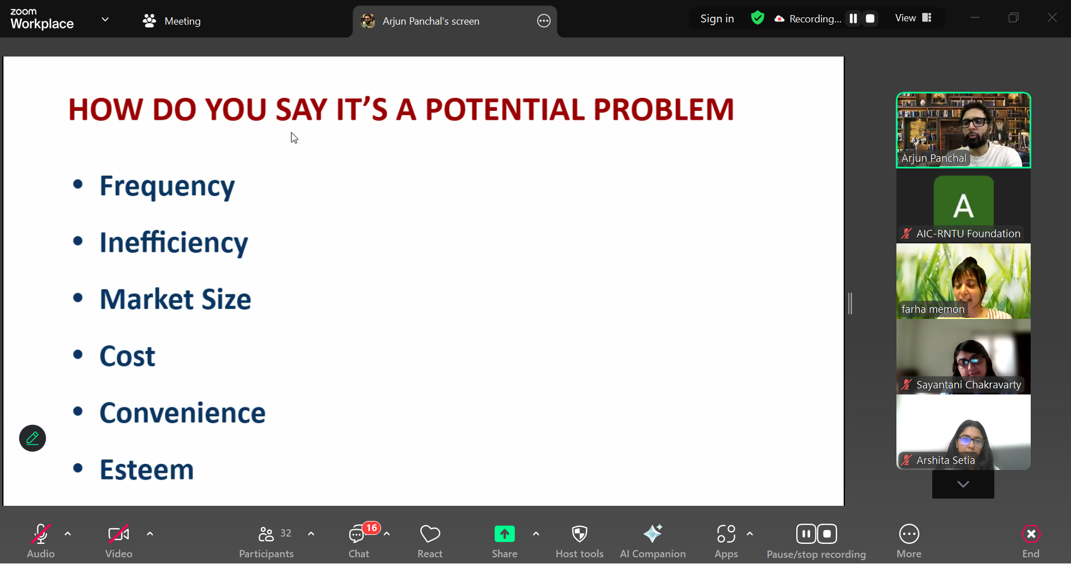This screenshot has height=564, width=1071.
Task: Click the green Share screen icon
Action: (x=504, y=534)
